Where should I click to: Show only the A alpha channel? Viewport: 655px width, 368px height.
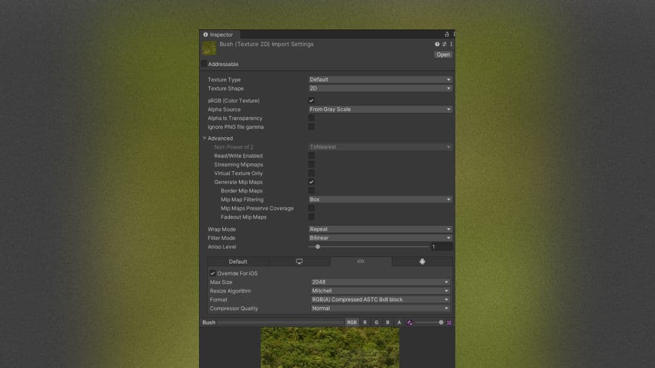(399, 322)
